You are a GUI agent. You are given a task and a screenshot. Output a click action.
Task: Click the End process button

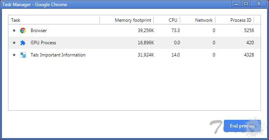coord(242,126)
